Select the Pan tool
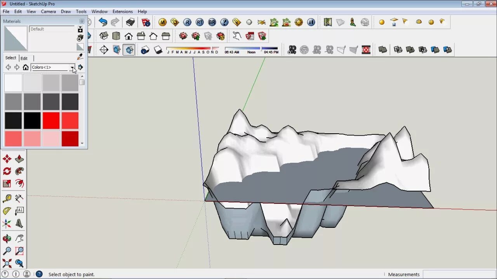This screenshot has height=279, width=497. [19, 238]
